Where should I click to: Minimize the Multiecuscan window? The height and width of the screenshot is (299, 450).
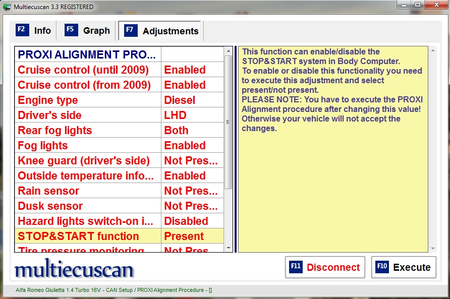click(x=404, y=5)
